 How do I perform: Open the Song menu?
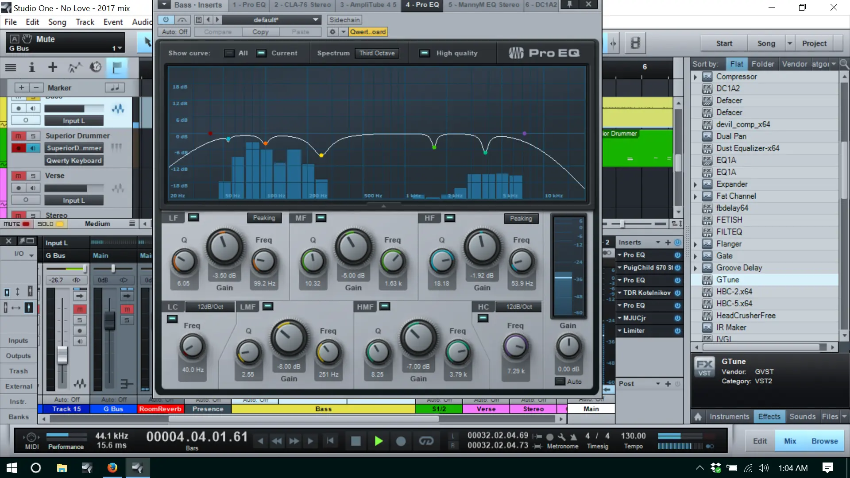tap(57, 22)
